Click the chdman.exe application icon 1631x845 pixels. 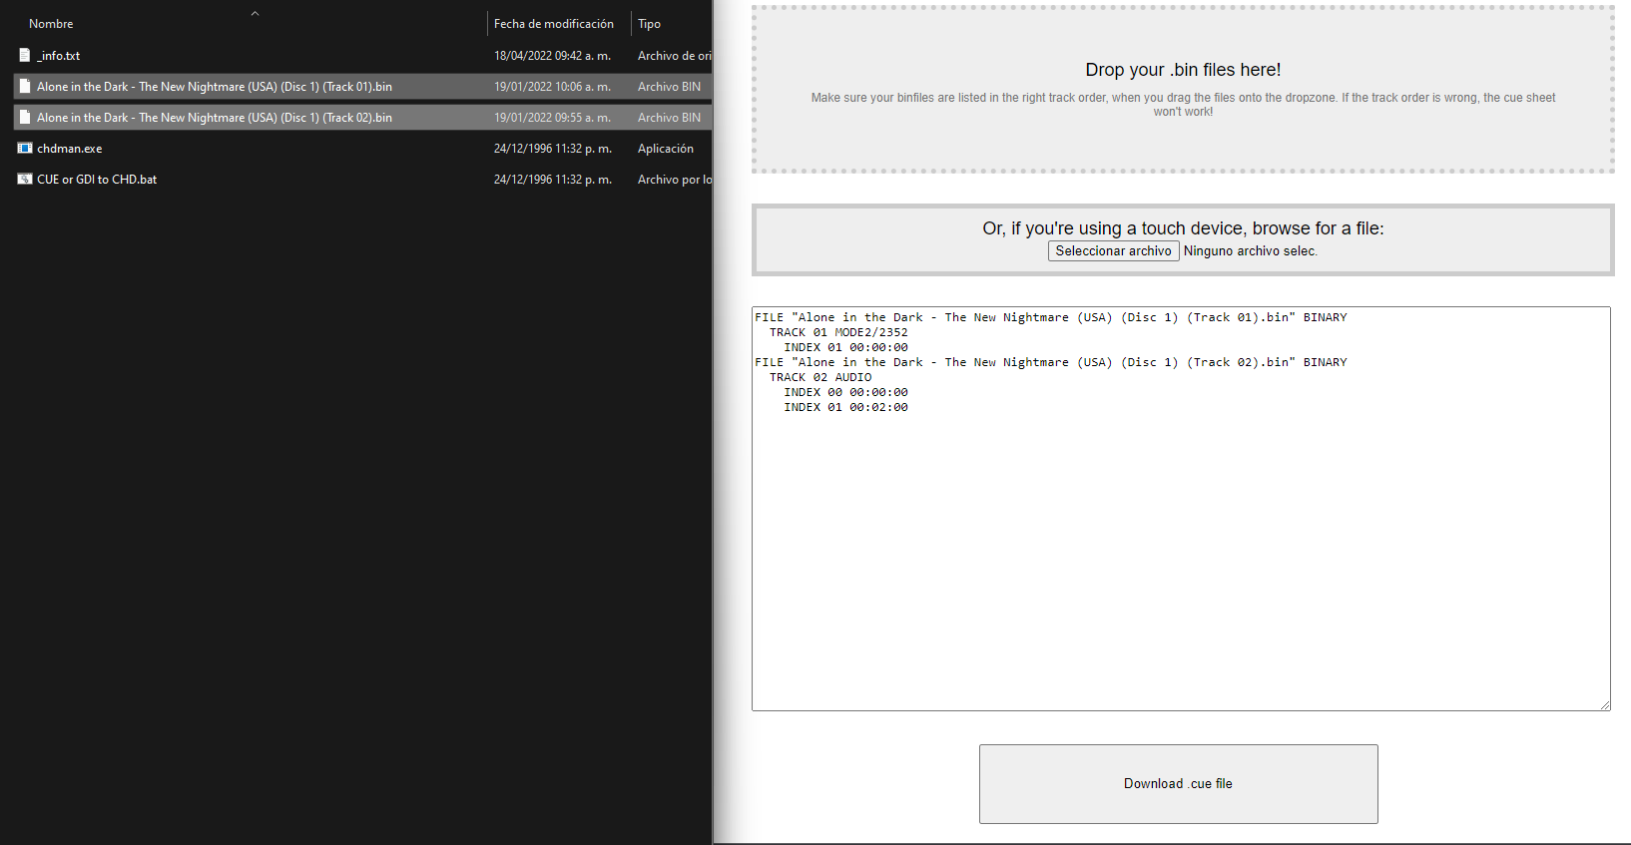tap(25, 149)
